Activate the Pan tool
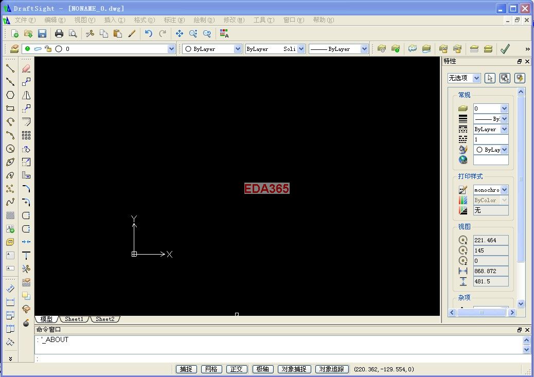534x377 pixels. click(x=180, y=33)
